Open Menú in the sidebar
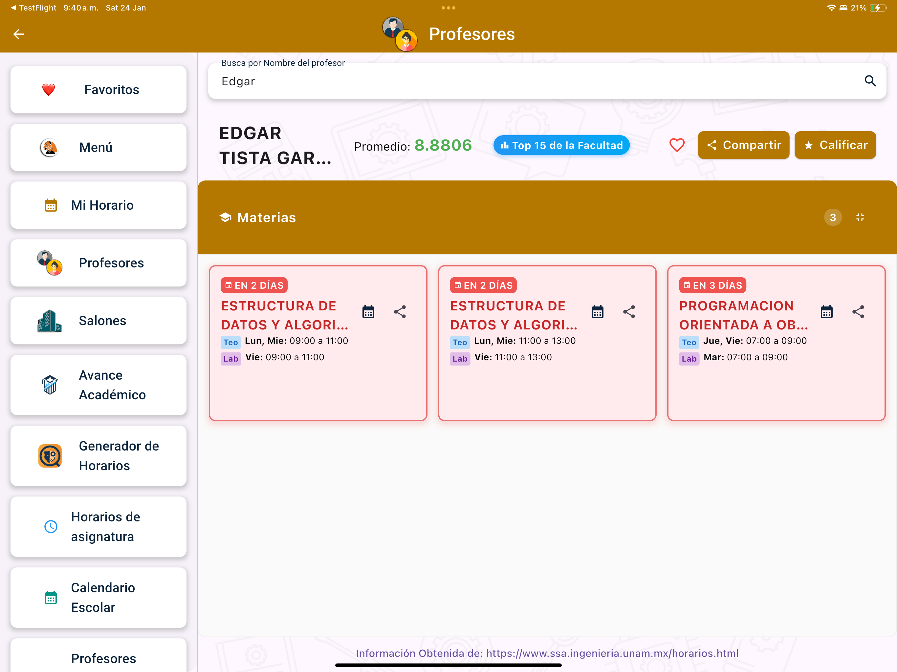The image size is (897, 672). click(98, 148)
